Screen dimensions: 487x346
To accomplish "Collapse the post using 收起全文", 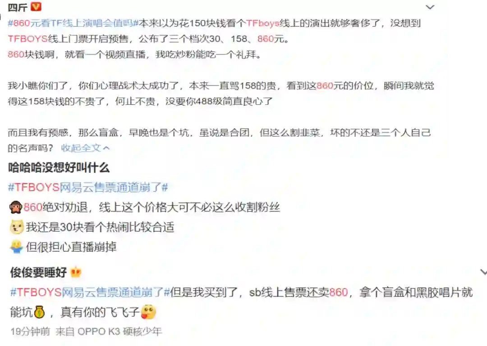I will coord(81,148).
